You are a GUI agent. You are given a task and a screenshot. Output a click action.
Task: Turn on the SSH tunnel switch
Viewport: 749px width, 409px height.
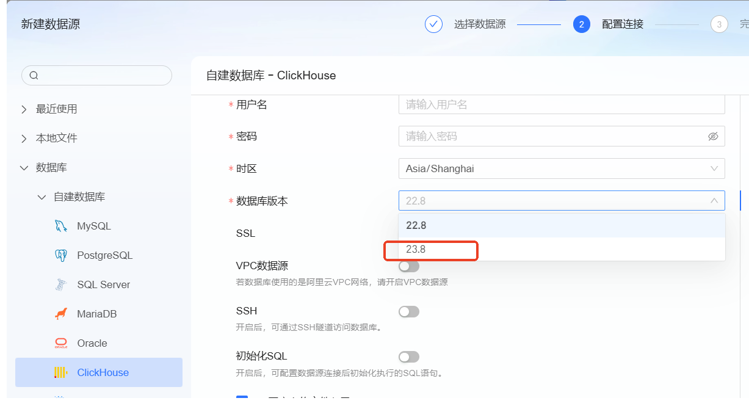tap(408, 312)
